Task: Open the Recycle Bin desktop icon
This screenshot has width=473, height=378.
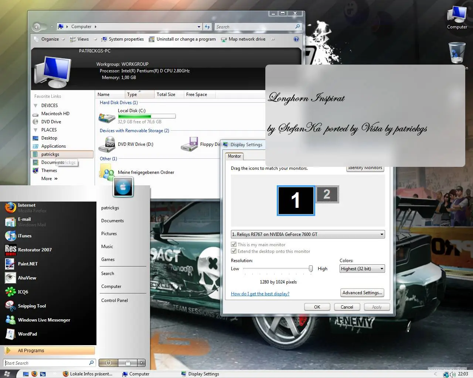Action: (x=457, y=53)
